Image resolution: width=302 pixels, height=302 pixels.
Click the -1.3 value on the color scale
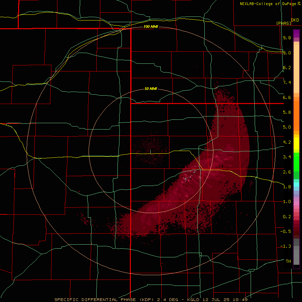click(286, 246)
